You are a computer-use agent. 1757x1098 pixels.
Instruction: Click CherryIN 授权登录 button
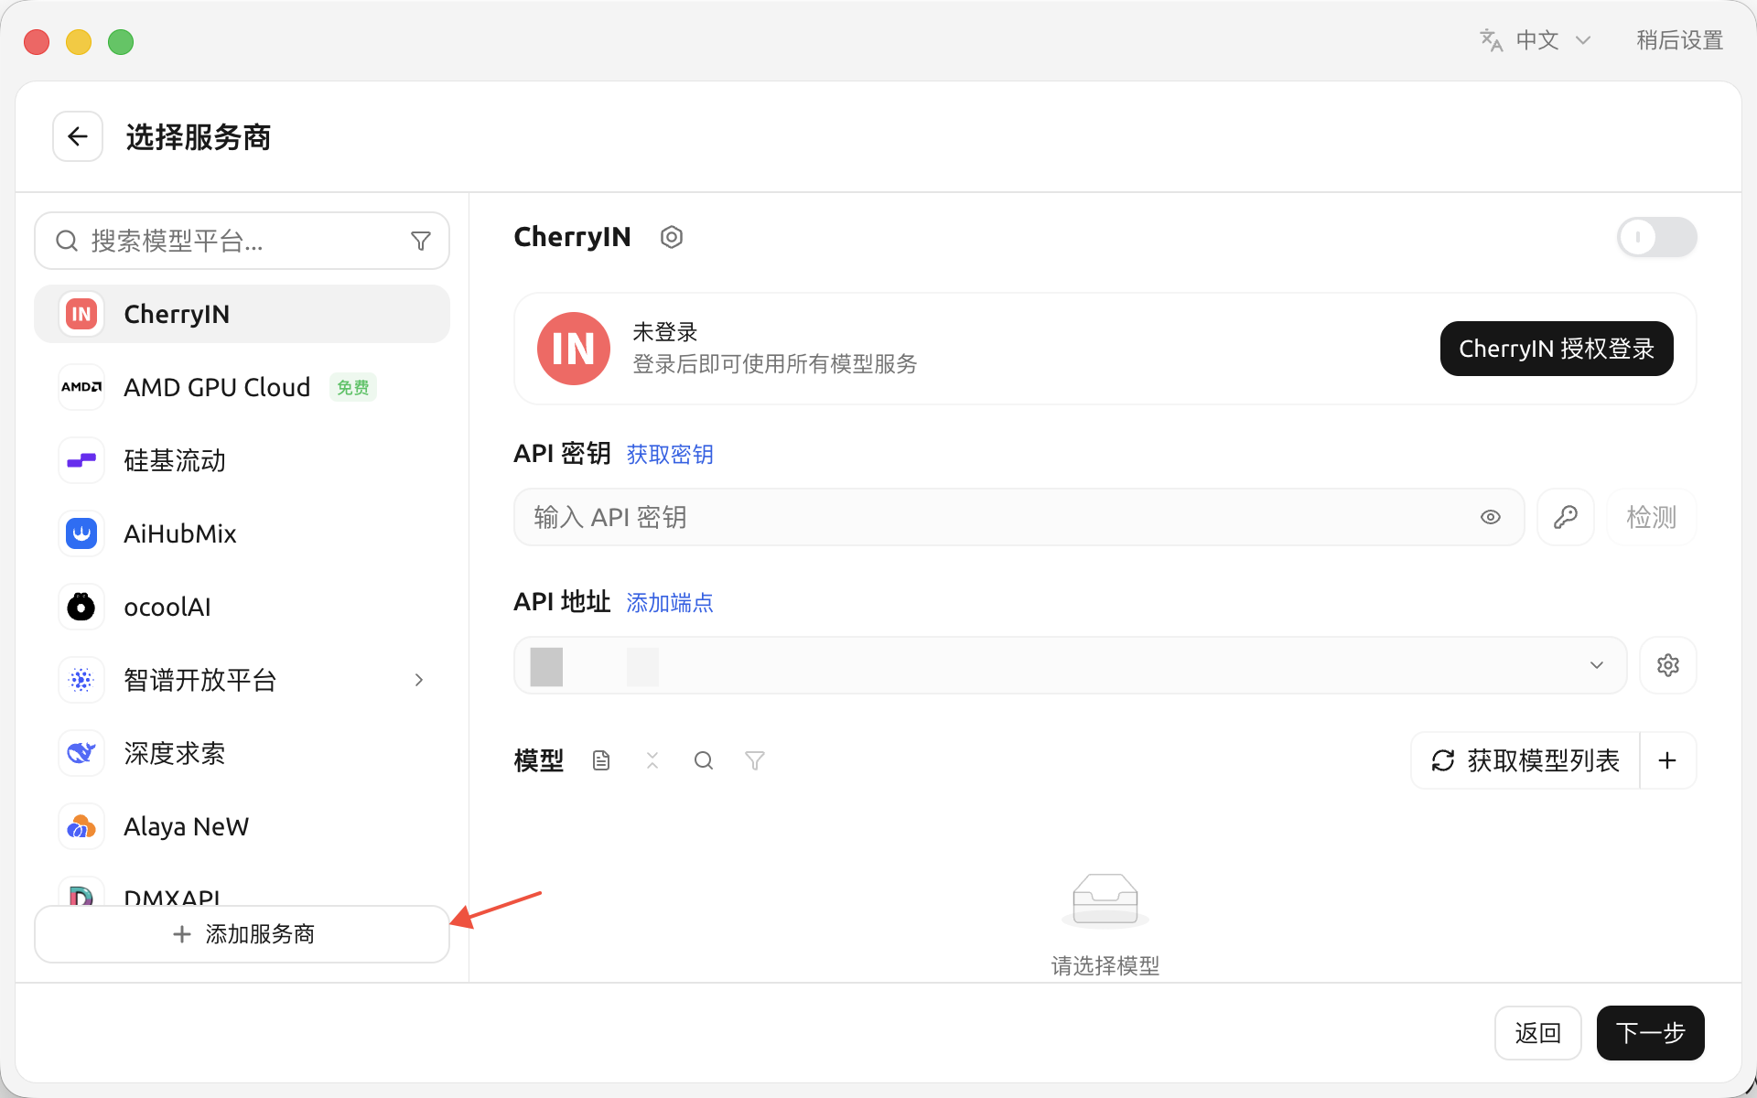coord(1557,349)
